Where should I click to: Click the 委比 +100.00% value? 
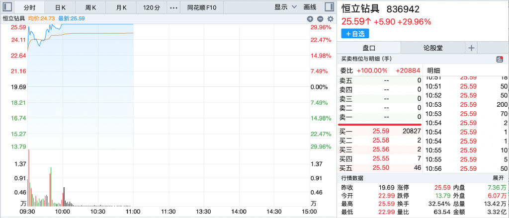click(372, 71)
